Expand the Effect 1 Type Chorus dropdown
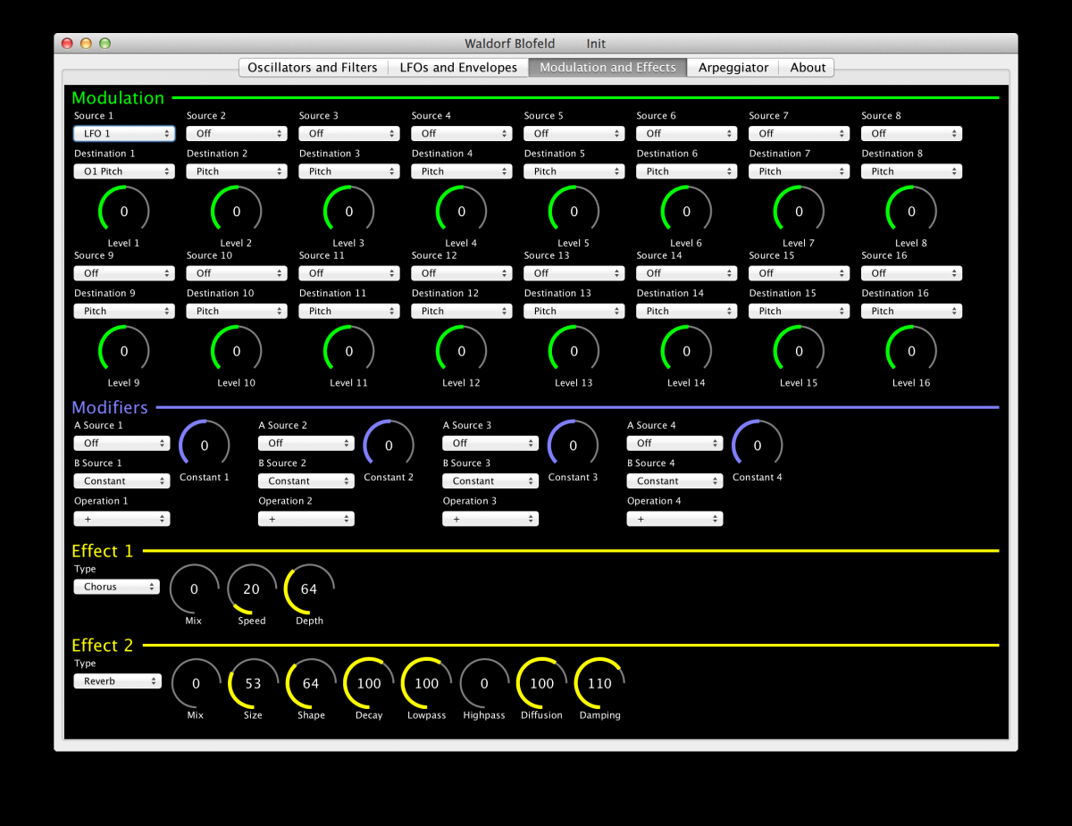This screenshot has height=826, width=1072. 116,588
